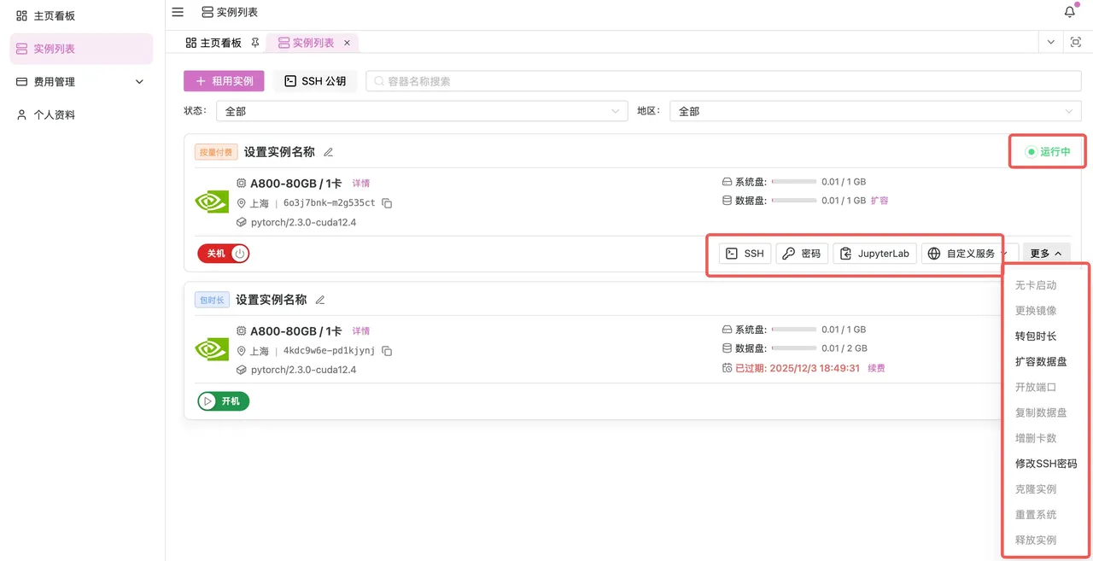Edit the second instance name with pencil icon
1093x561 pixels.
tap(320, 300)
